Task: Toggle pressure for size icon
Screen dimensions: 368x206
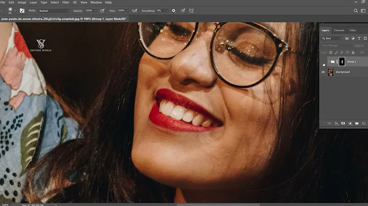Action: click(183, 11)
